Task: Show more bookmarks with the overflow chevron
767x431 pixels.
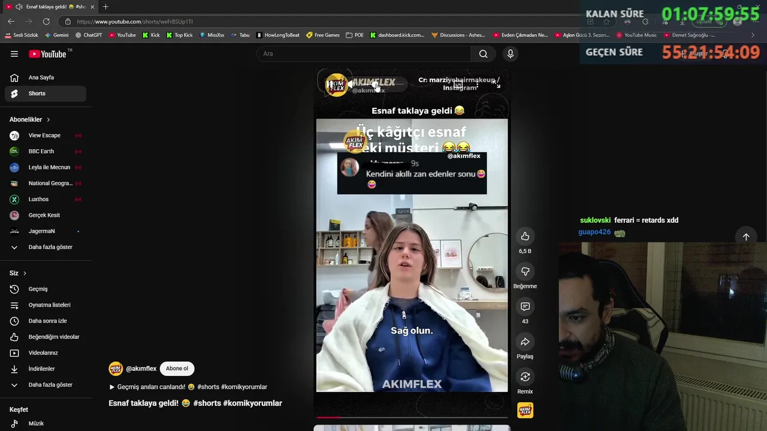Action: point(753,35)
